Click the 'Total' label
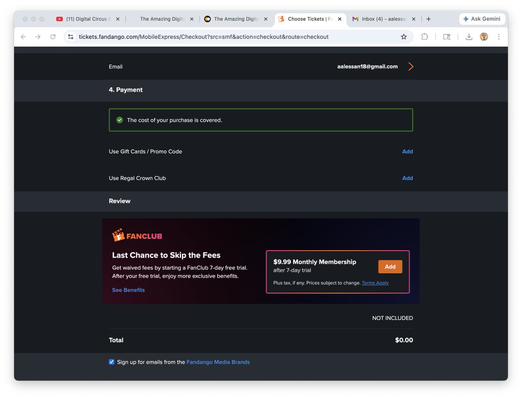 point(116,340)
